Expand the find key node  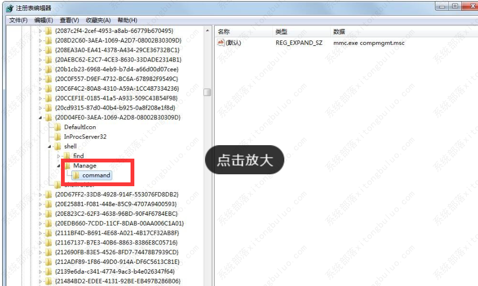point(59,156)
